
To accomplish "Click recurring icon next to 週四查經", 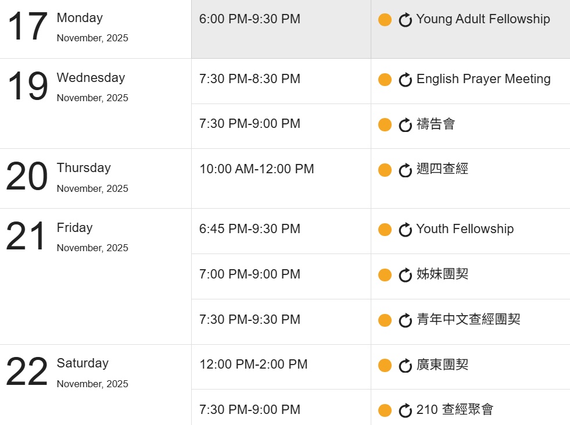I will click(405, 170).
